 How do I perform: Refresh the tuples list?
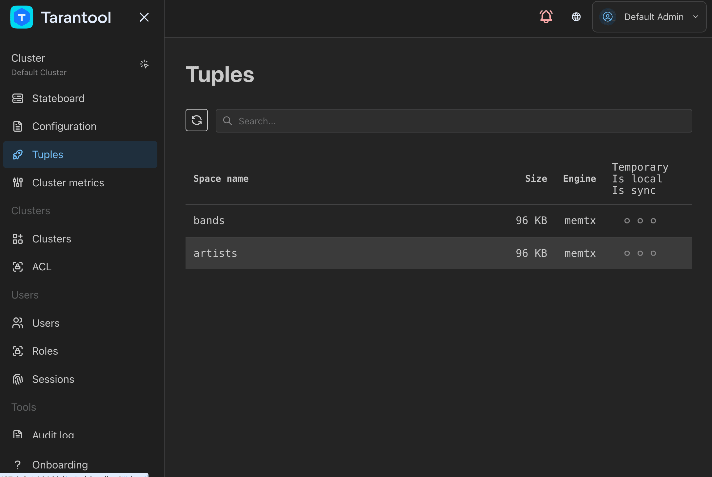[x=197, y=120]
